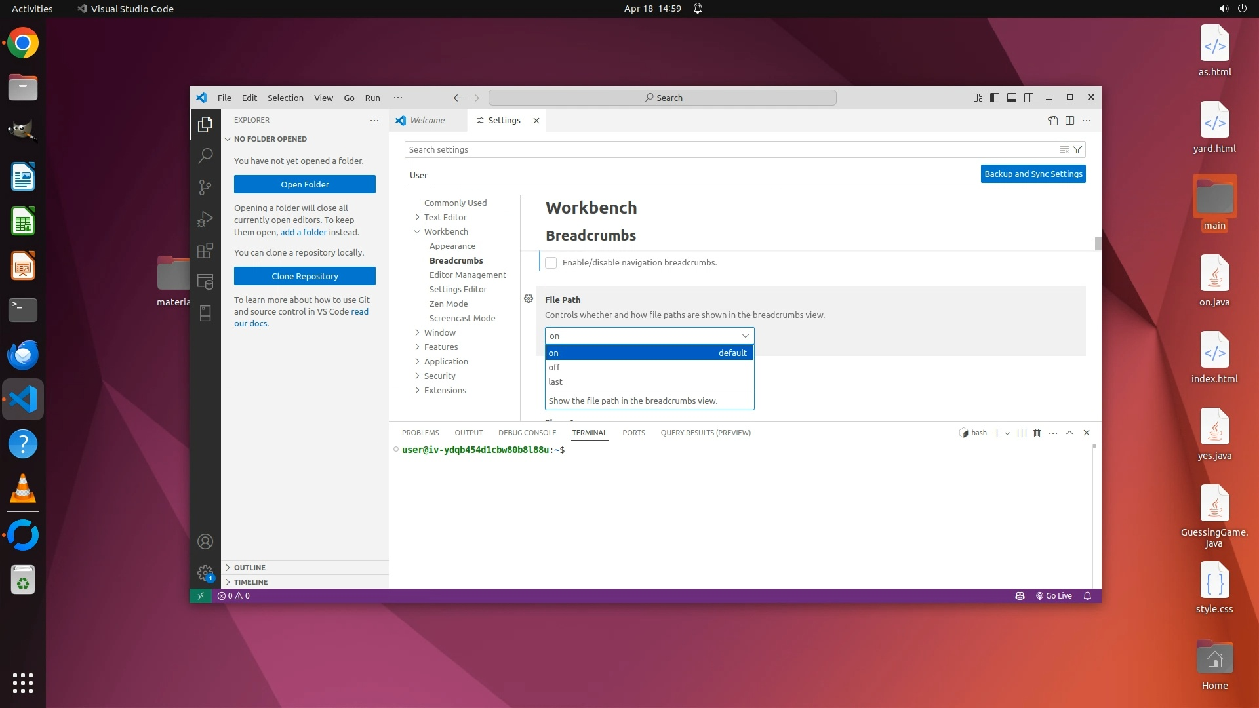Image resolution: width=1259 pixels, height=708 pixels.
Task: Switch to the PROBLEMS panel tab
Action: (420, 433)
